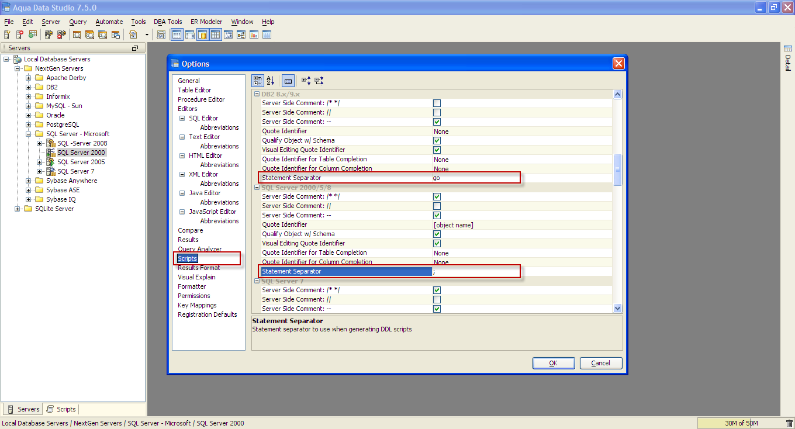
Task: Click the bar chart toolbar icon
Action: coord(254,35)
